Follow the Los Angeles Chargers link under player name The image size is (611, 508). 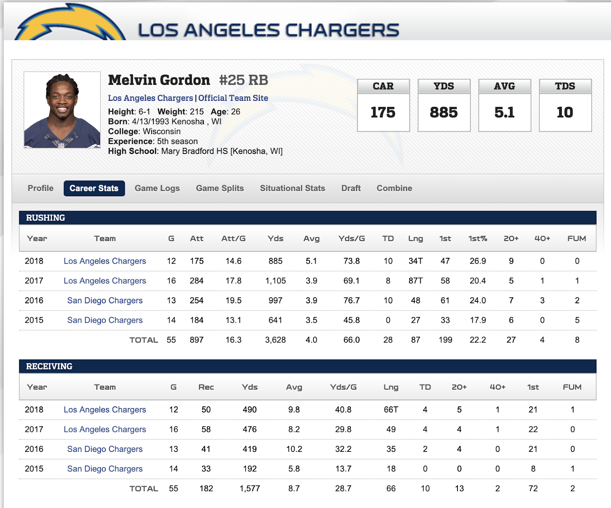150,98
